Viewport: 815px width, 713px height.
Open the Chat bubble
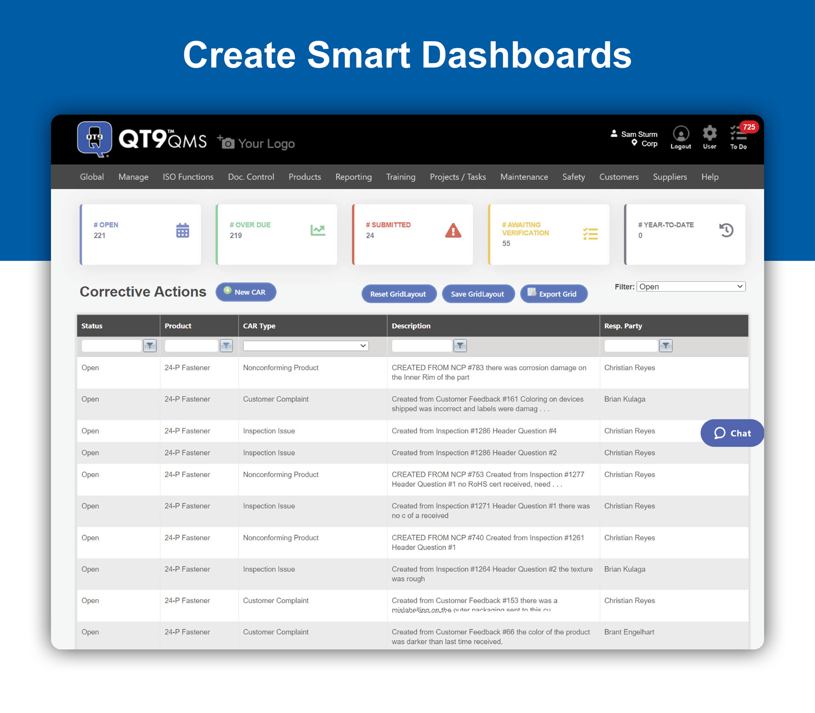[x=732, y=433]
